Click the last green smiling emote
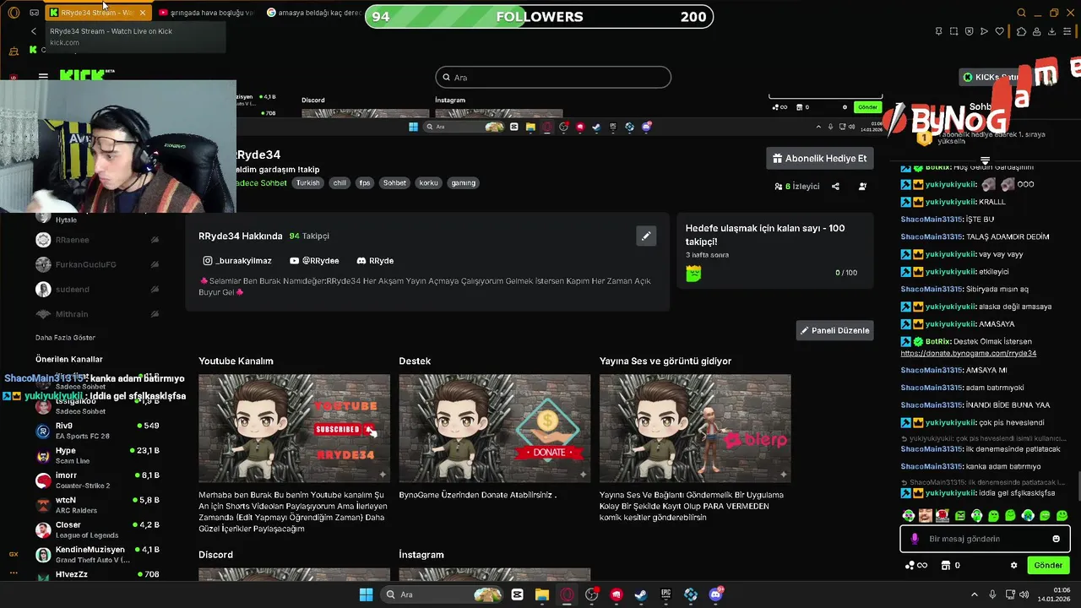Image resolution: width=1081 pixels, height=608 pixels. click(1062, 515)
